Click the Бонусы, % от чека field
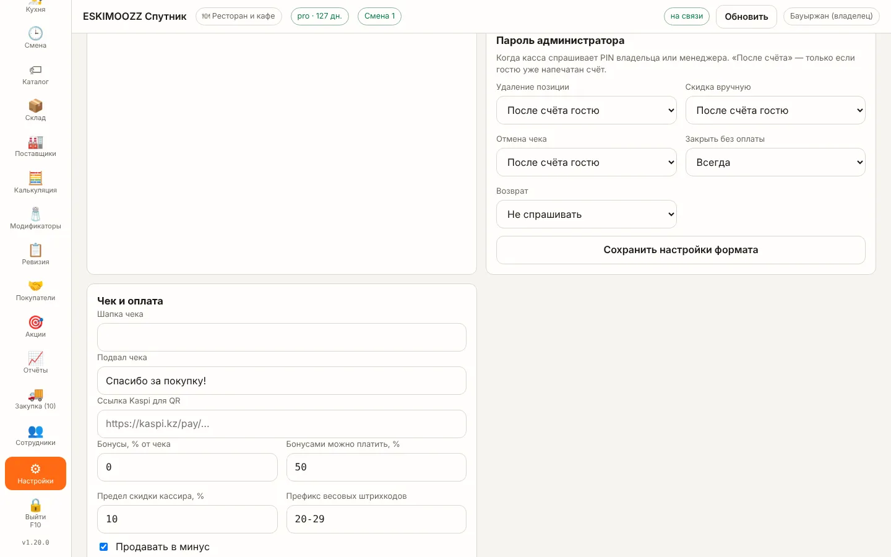The image size is (891, 557). coord(187,467)
